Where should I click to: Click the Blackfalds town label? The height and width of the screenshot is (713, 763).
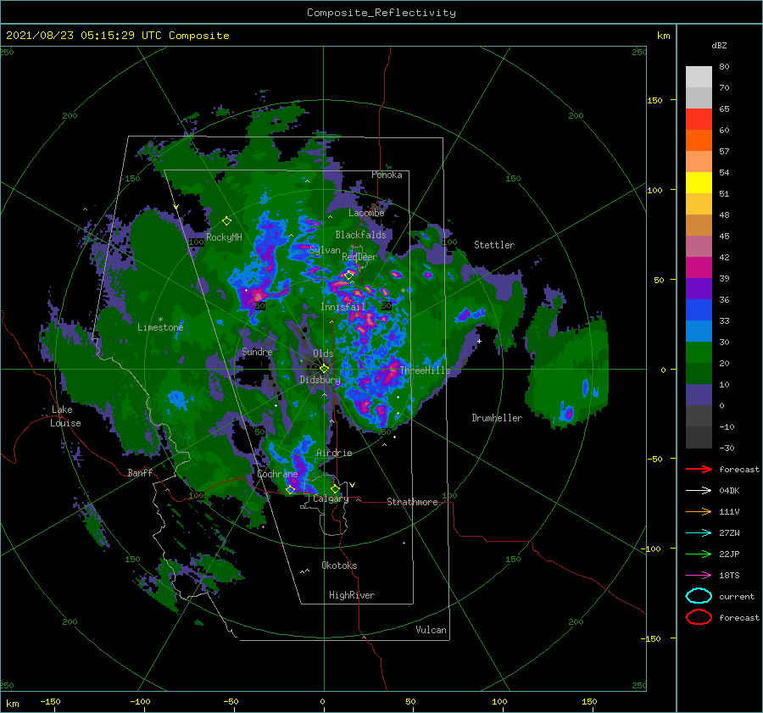click(360, 235)
